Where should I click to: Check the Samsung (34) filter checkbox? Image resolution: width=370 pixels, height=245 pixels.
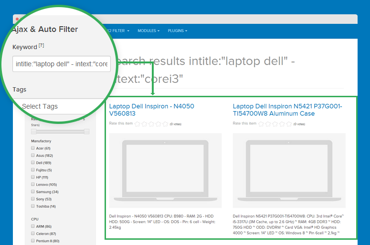click(x=33, y=192)
